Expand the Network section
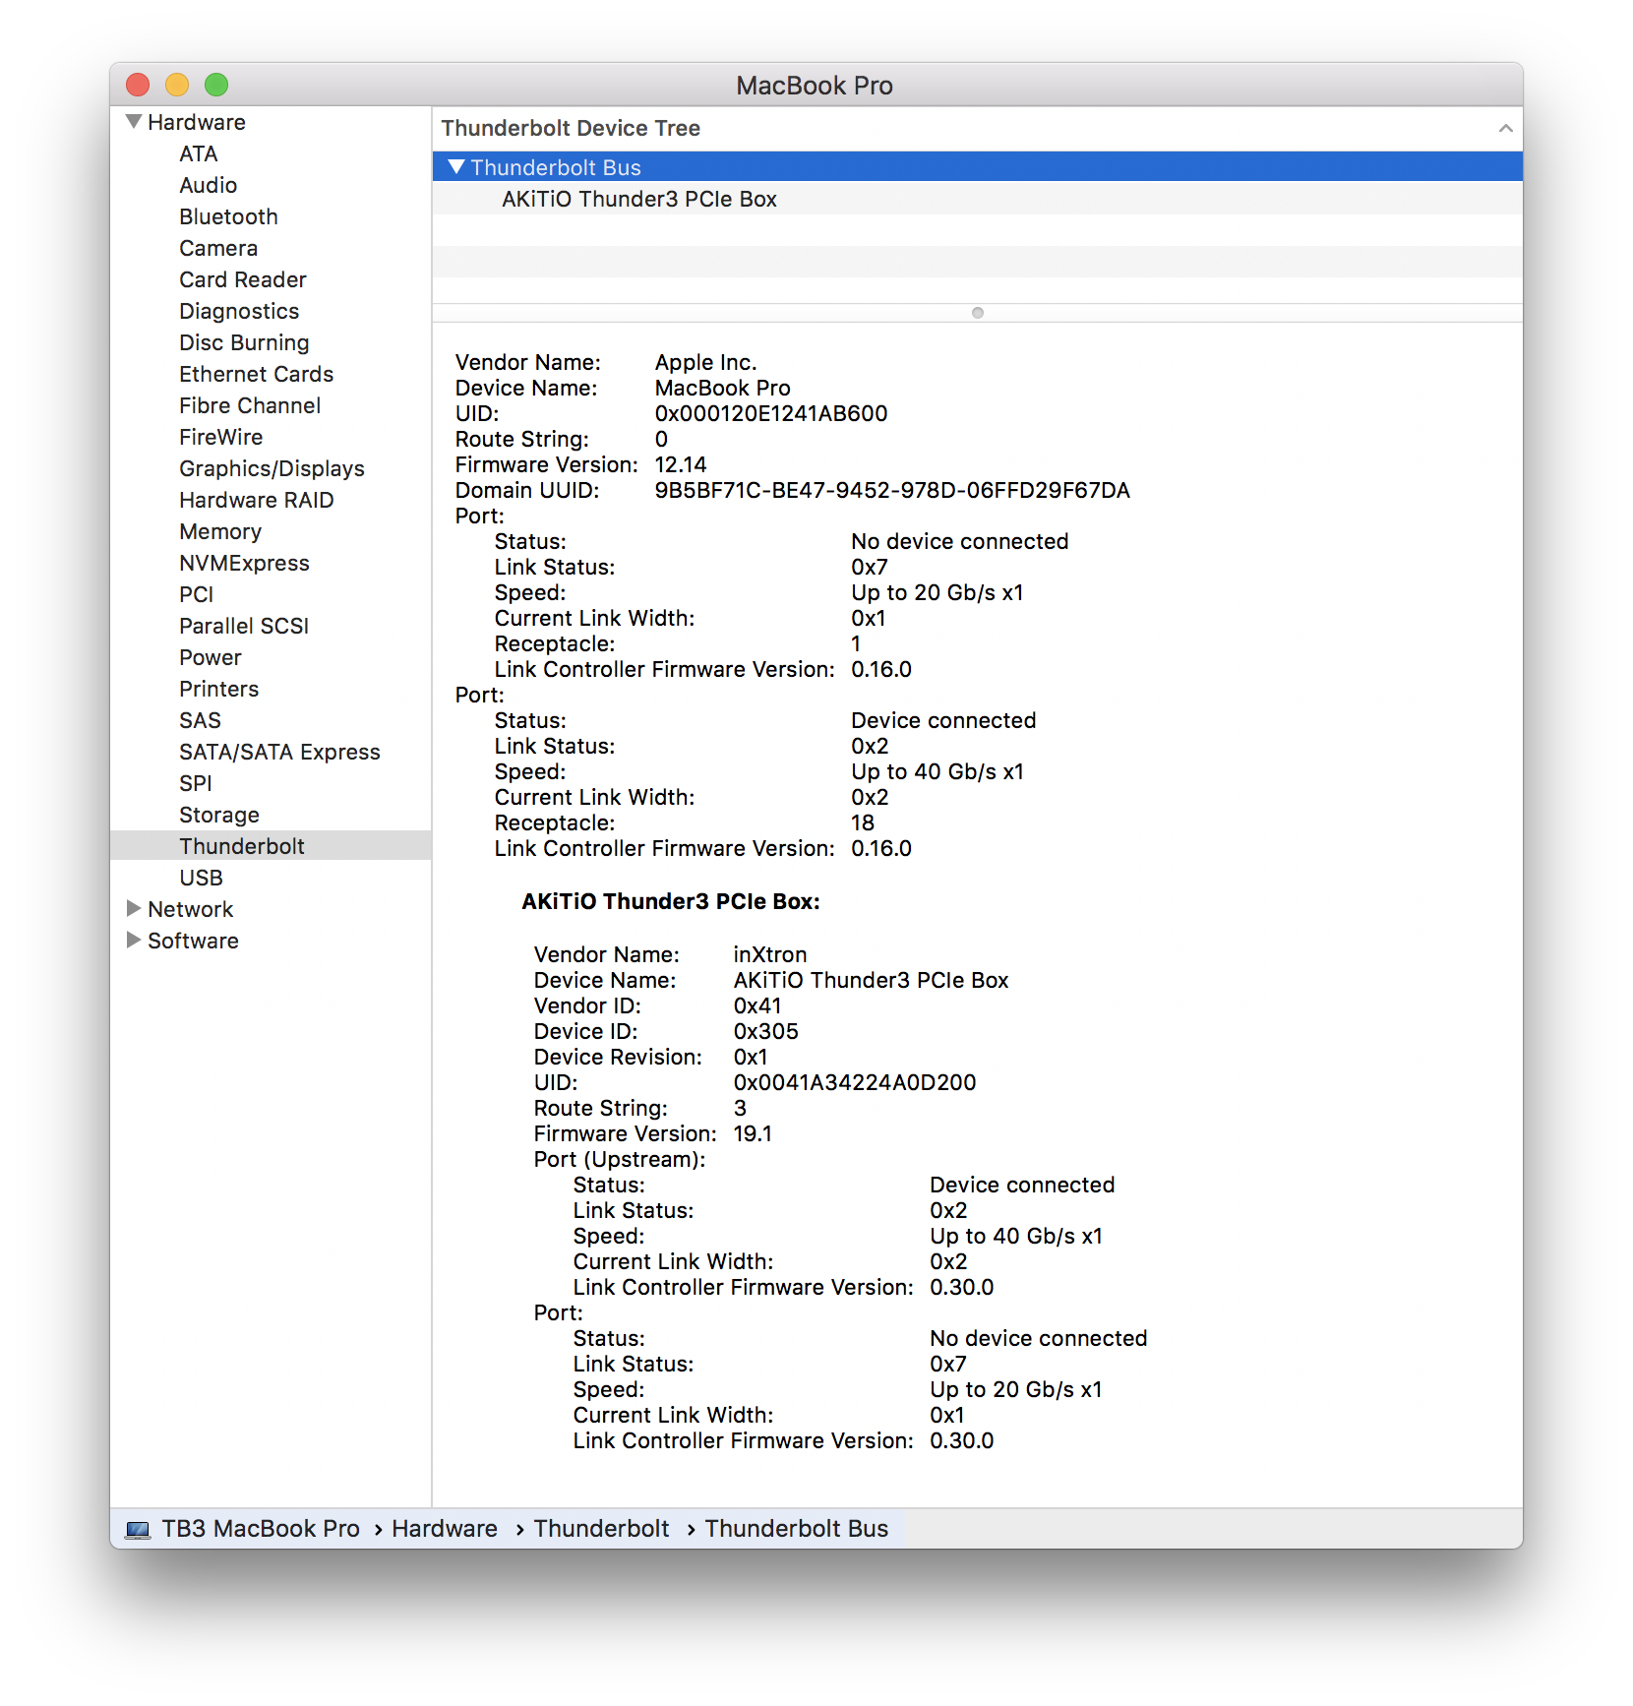1633x1706 pixels. point(134,909)
